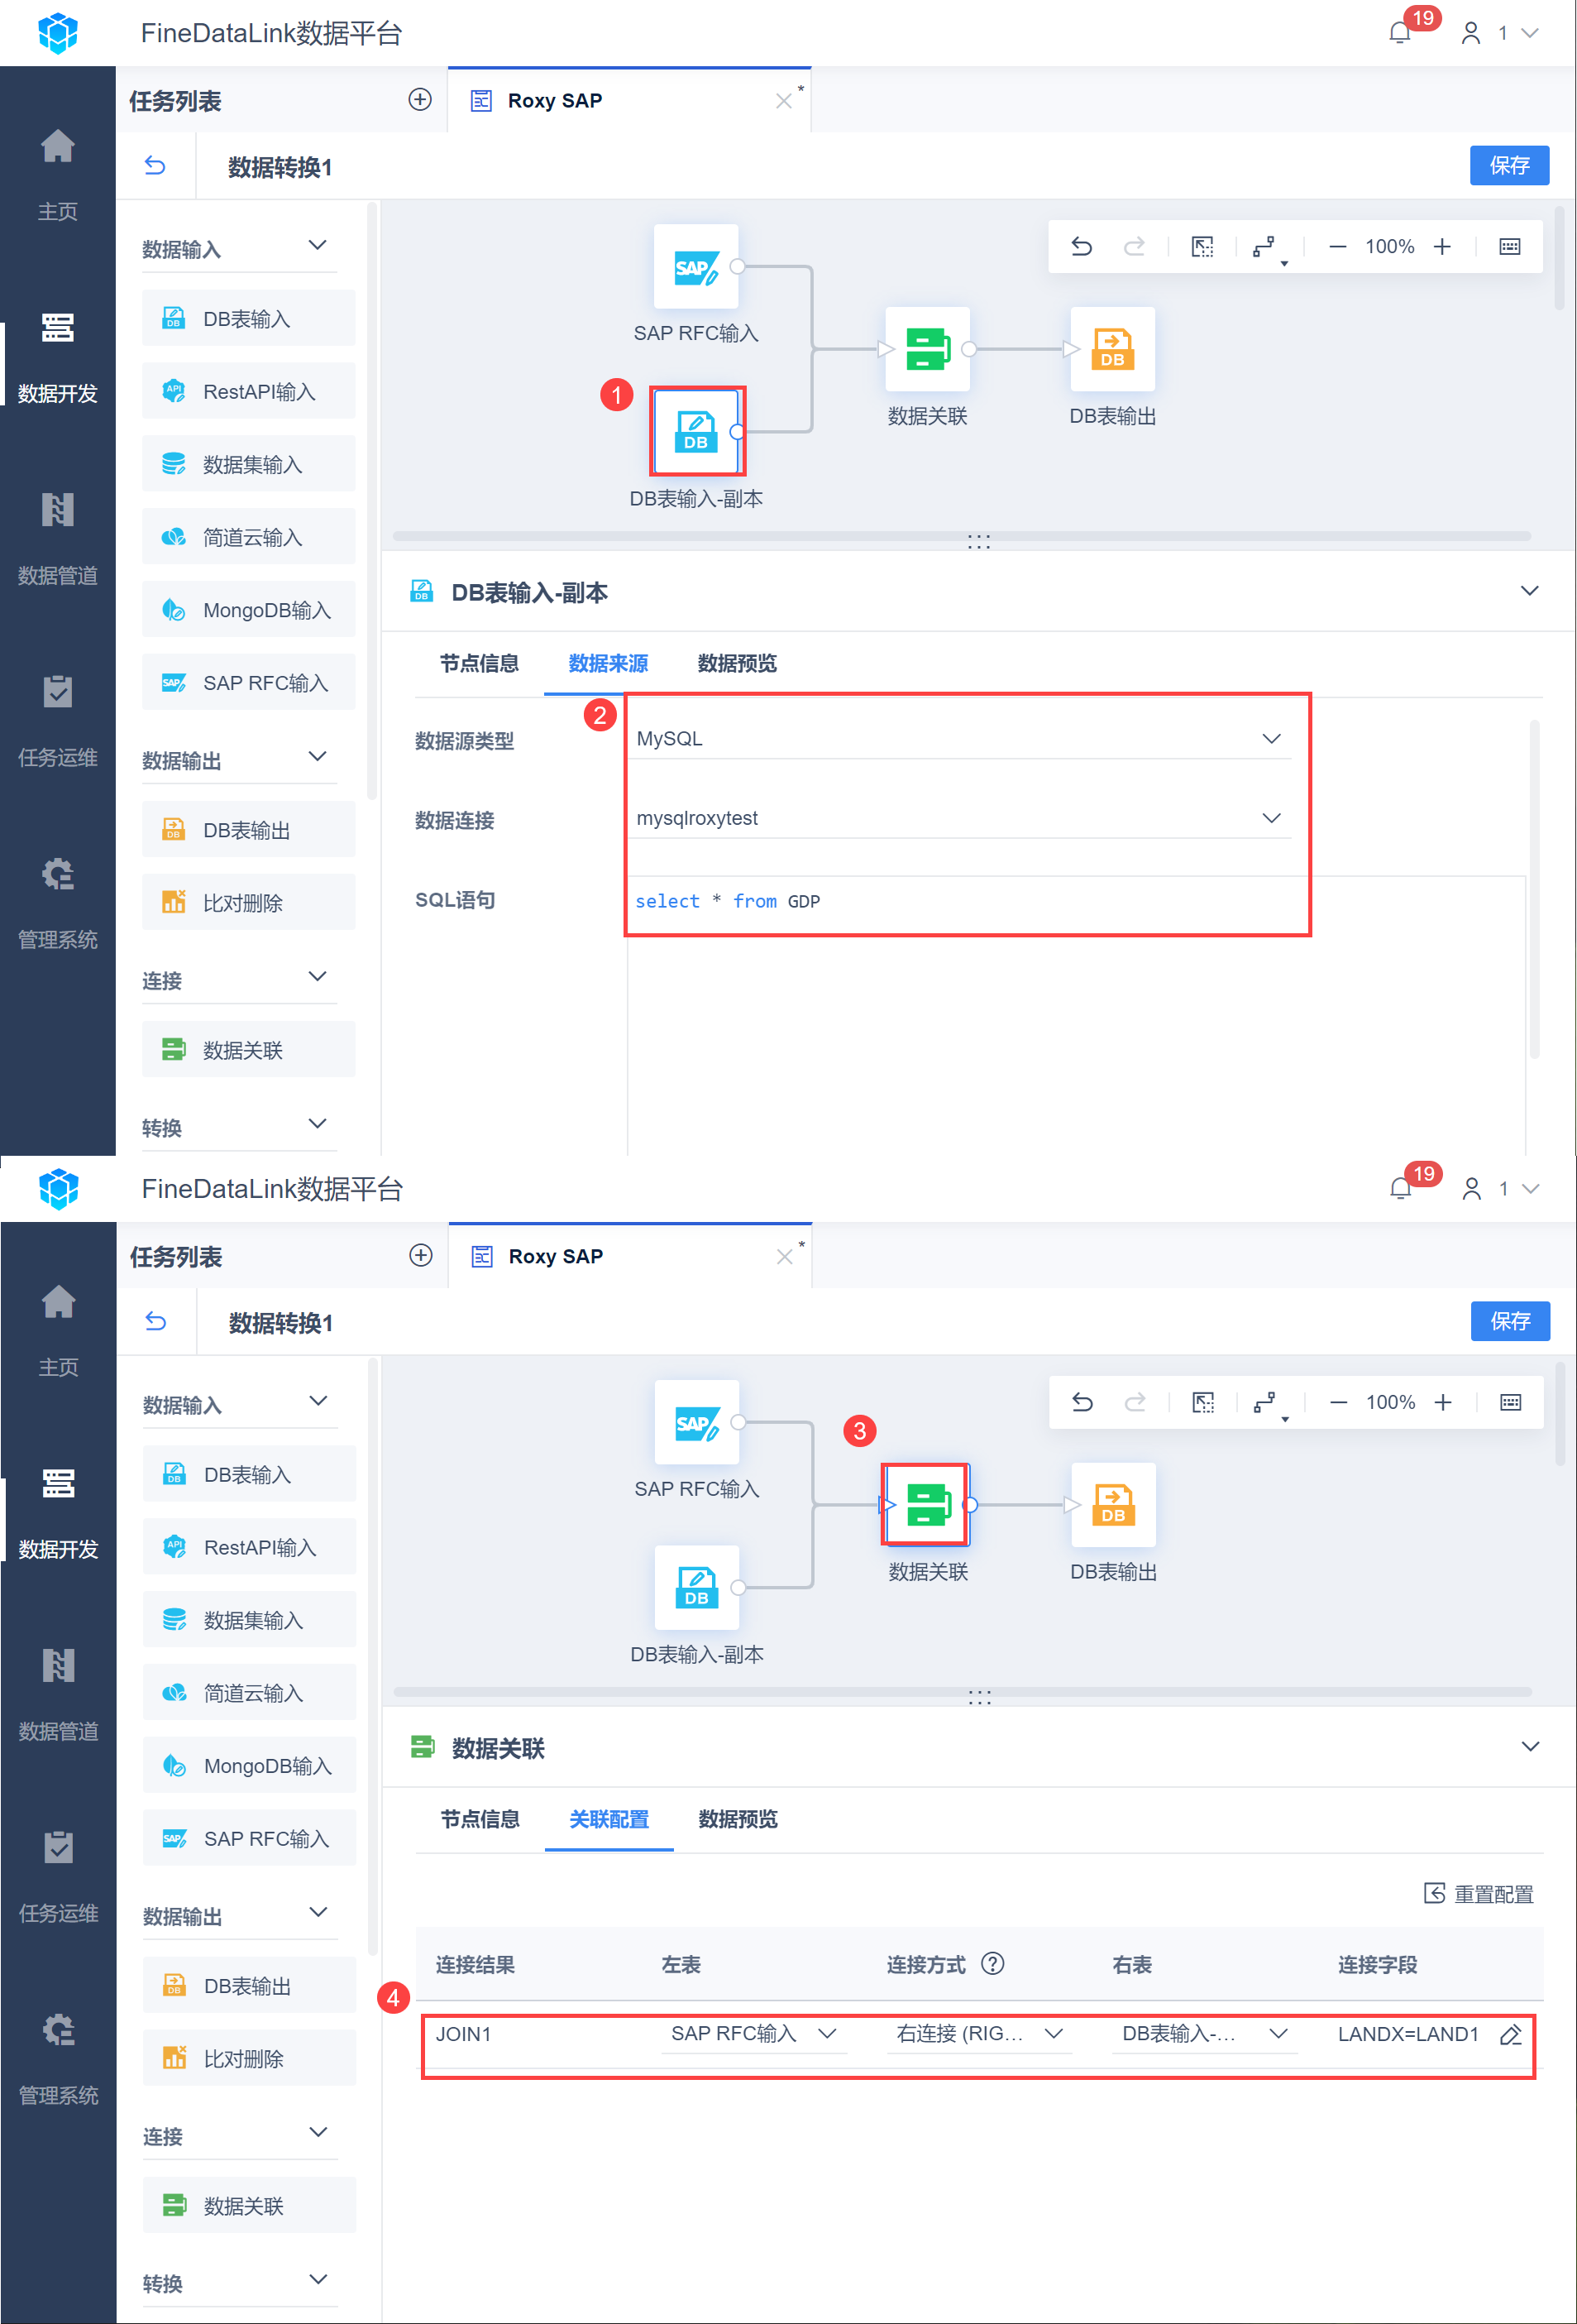Click the FineDataLink logo in the lower screenshot

[x=59, y=1188]
